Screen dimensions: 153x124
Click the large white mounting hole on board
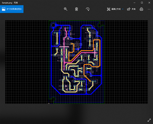(53, 25)
